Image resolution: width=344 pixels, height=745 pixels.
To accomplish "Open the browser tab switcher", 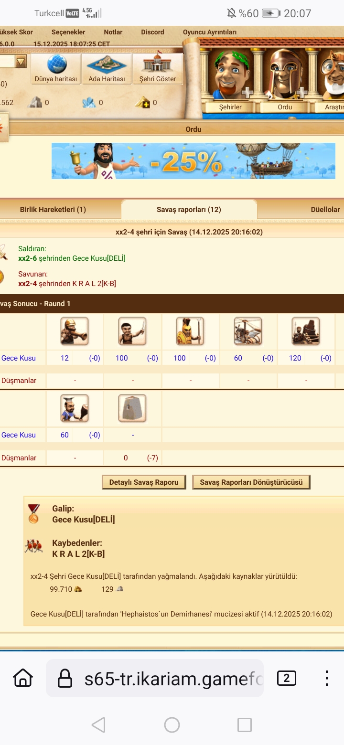I will point(286,678).
